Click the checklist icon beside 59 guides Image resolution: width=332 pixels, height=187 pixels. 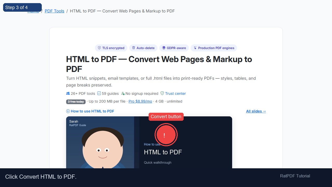pos(99,94)
